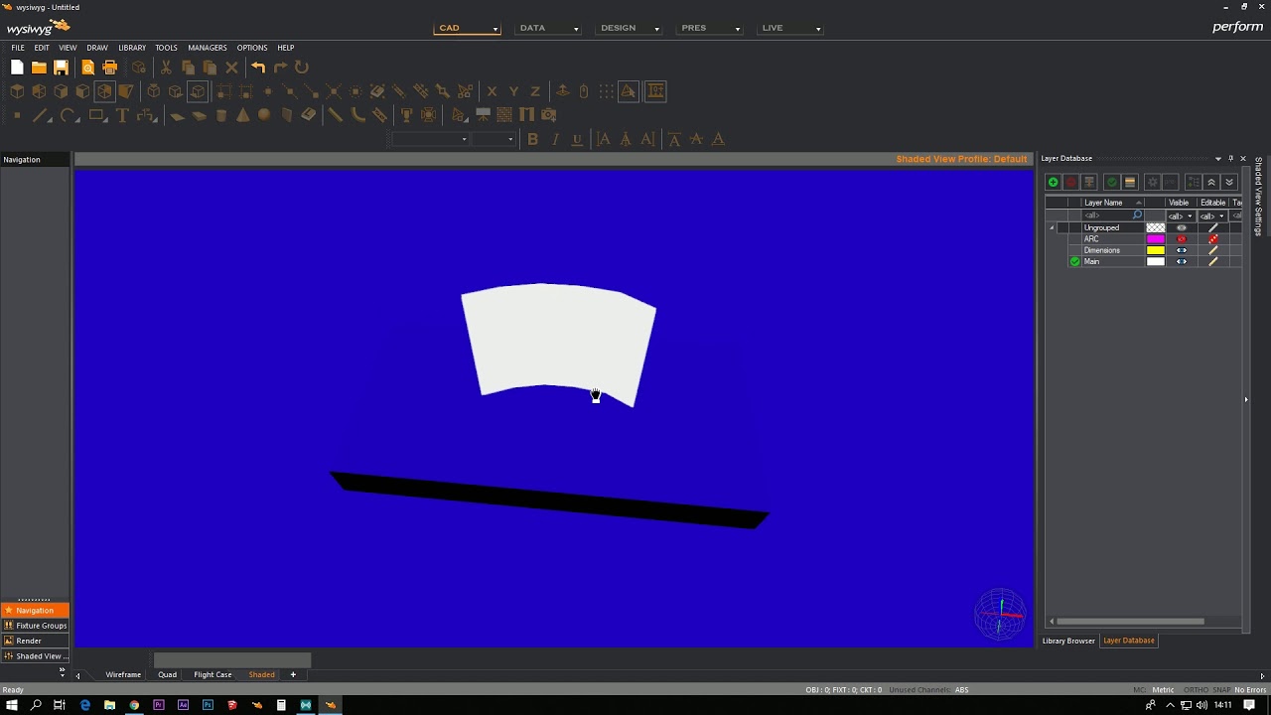Open the CAD mode dropdown arrow

(494, 29)
